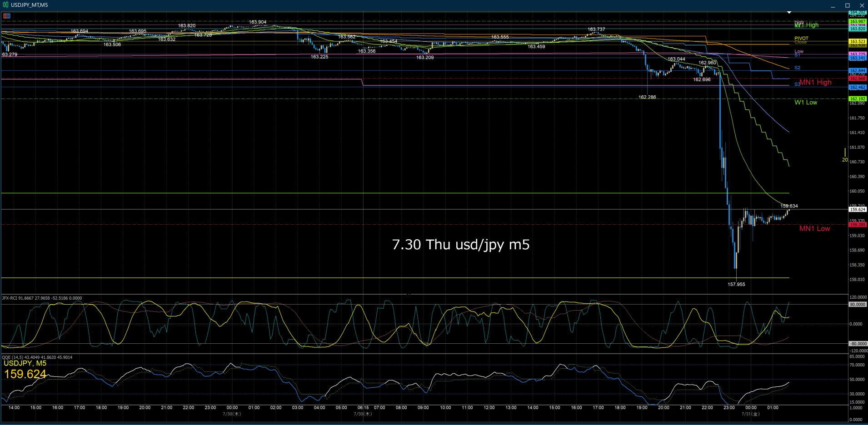Select the MN1 Low text label

[814, 228]
